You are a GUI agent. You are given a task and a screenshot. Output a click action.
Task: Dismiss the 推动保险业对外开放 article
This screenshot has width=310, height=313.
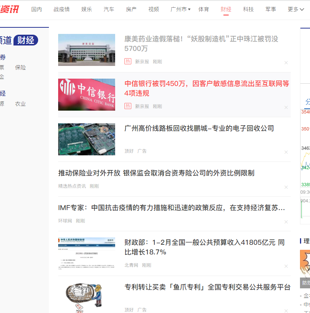click(x=286, y=187)
